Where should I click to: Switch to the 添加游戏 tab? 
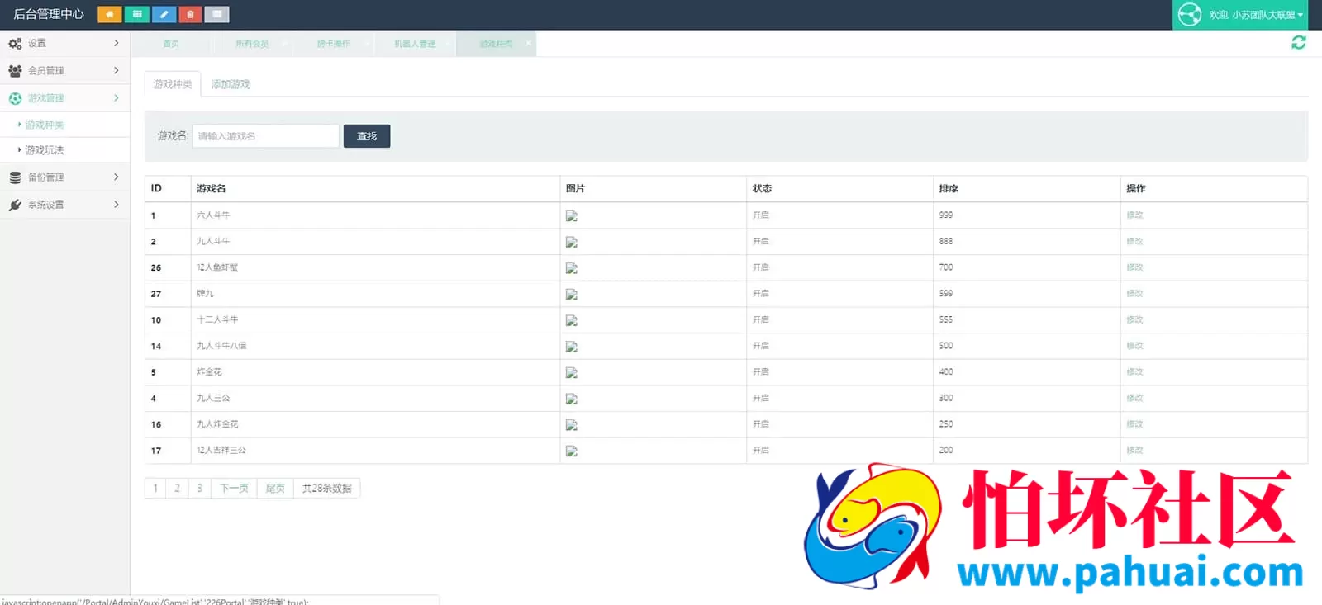(230, 84)
